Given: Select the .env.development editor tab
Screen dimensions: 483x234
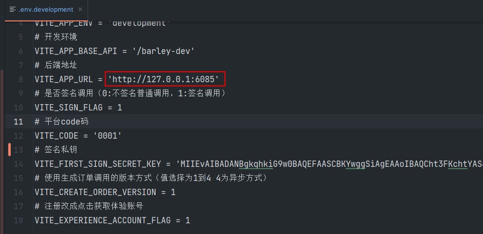Looking at the screenshot, I should coord(45,9).
